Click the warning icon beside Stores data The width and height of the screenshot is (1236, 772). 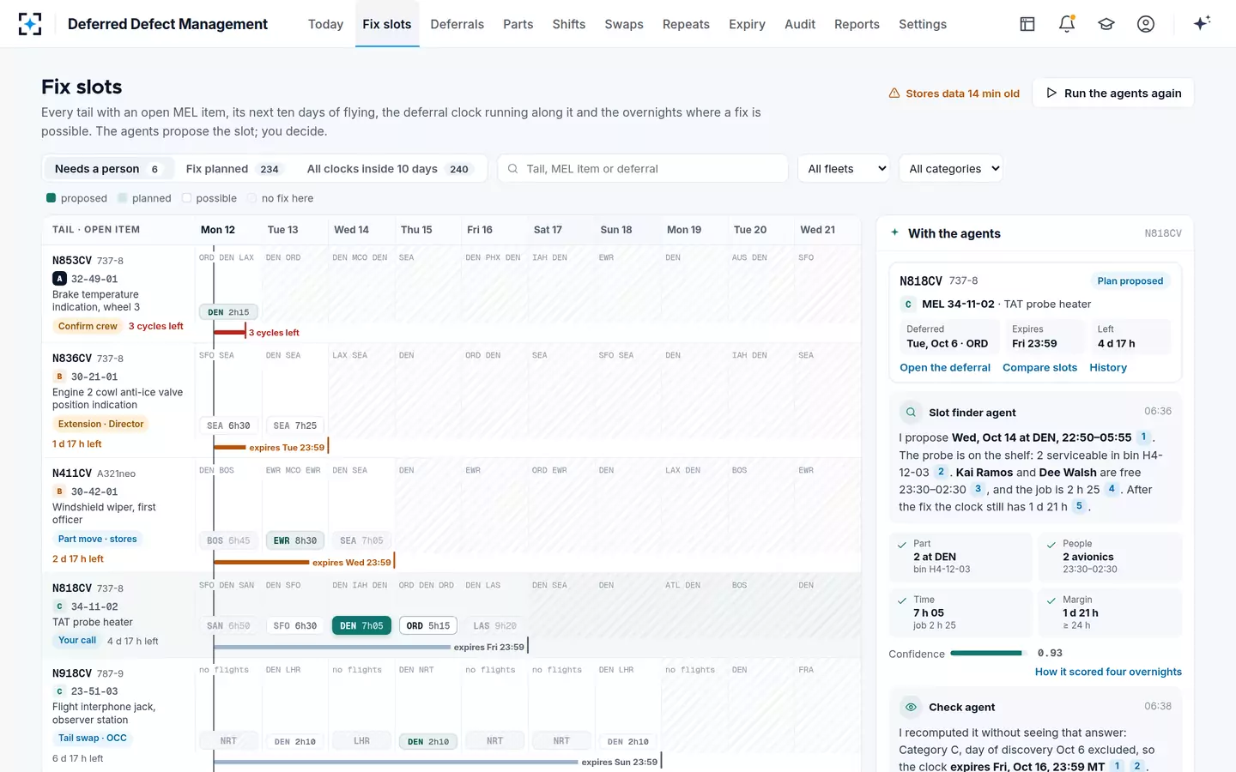click(x=894, y=93)
